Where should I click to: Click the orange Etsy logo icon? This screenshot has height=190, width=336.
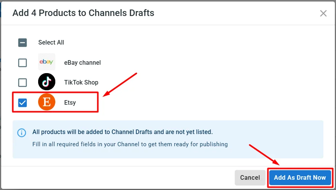pos(47,102)
